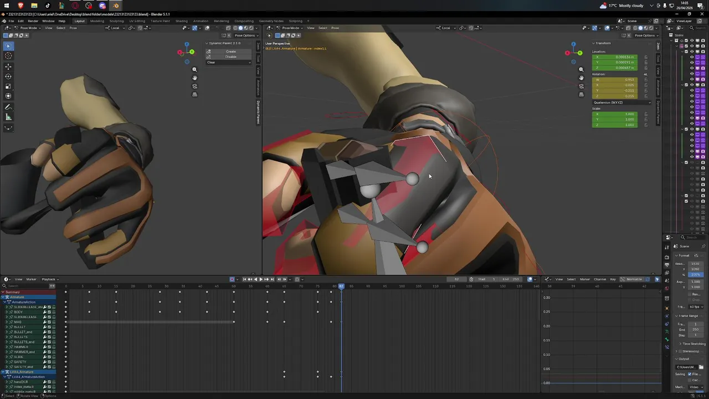Jump to first frame in timeline
709x399 pixels.
(244, 279)
